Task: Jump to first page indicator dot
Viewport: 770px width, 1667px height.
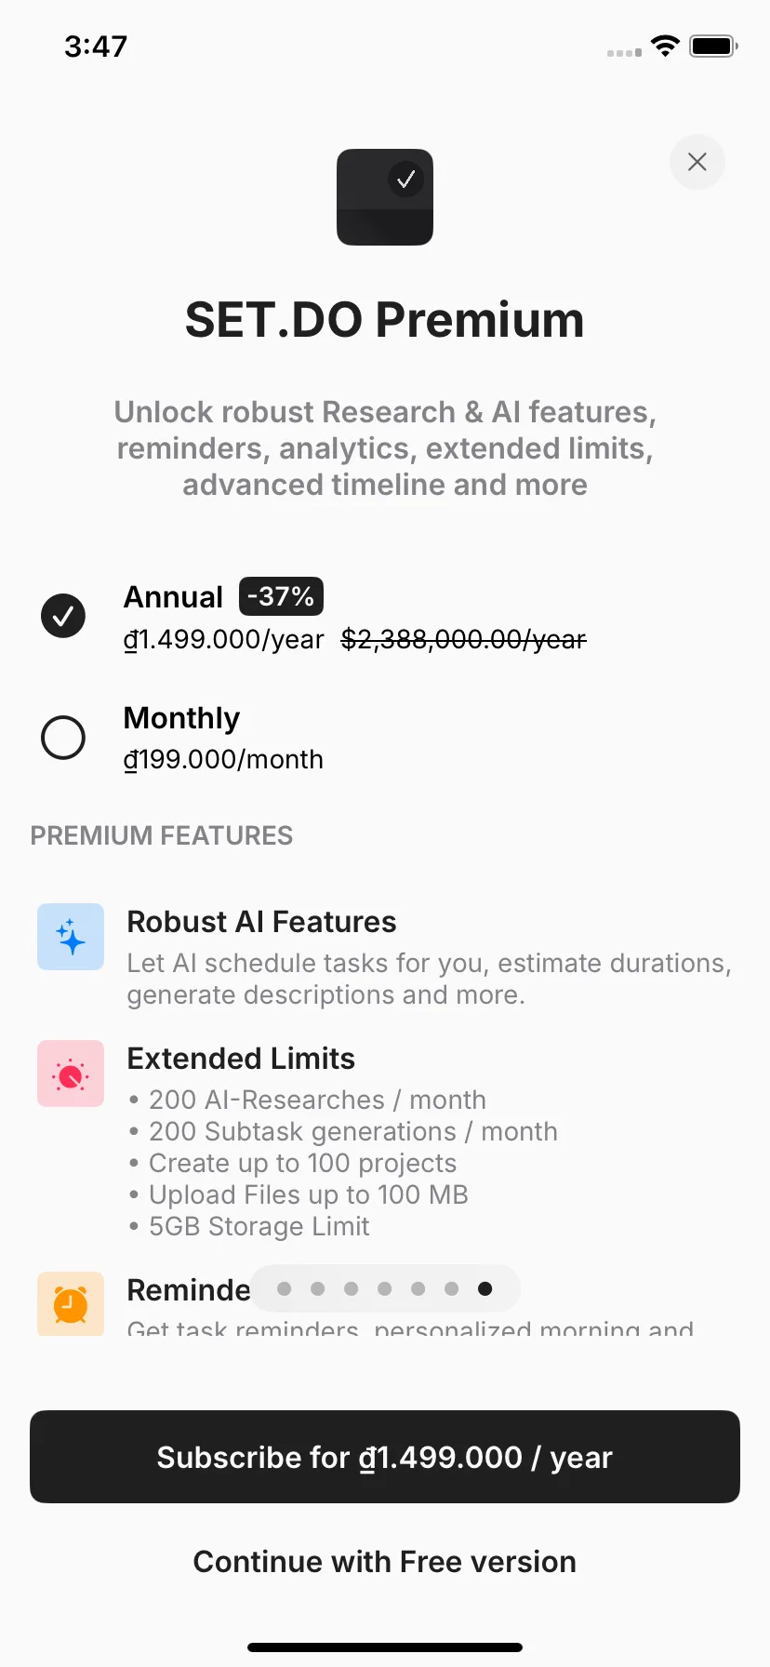Action: coord(285,1288)
